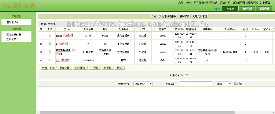Click the 打算开发 cell in row 3

[88, 52]
